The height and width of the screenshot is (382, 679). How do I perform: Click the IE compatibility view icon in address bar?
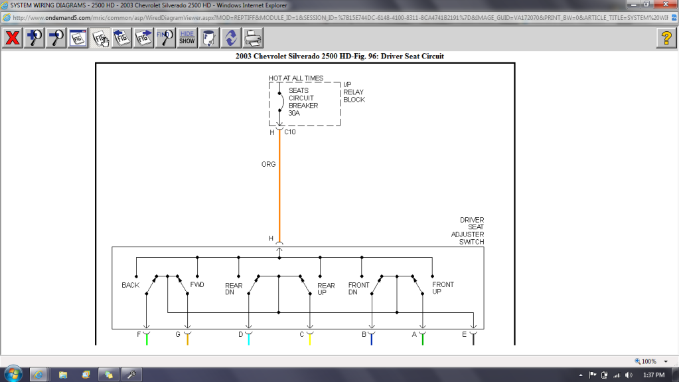click(x=674, y=18)
